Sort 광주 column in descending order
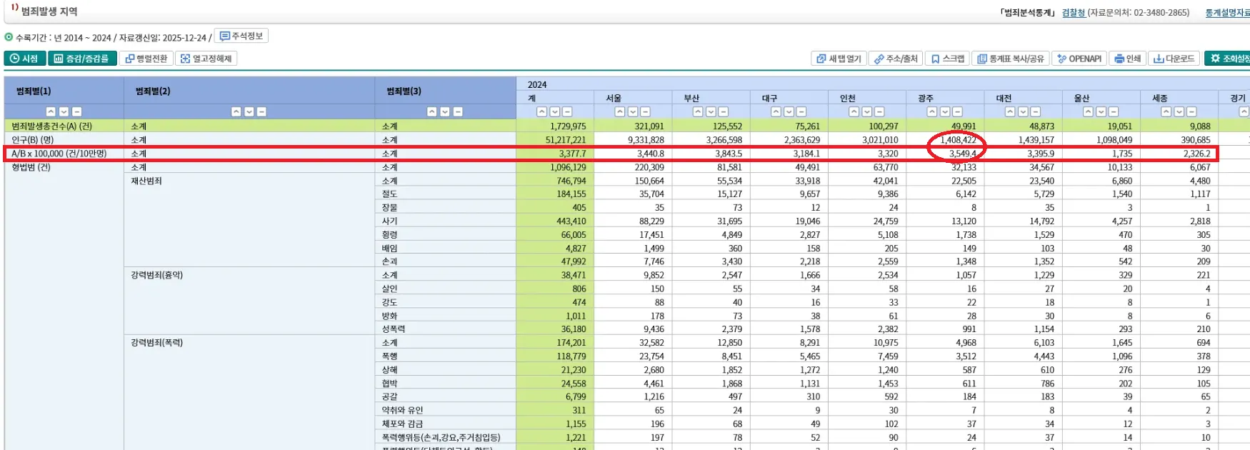 (x=945, y=112)
